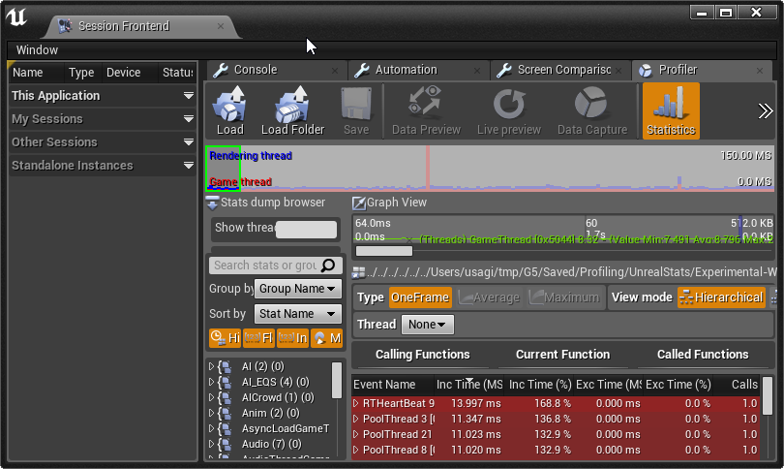Toggle the Hierarchical stat type filter
Screen dimensions: 784x469
(225, 338)
